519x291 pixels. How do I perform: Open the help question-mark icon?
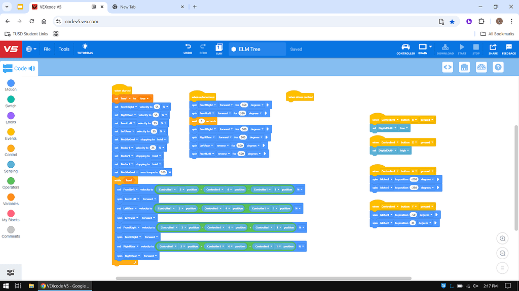[x=498, y=67]
